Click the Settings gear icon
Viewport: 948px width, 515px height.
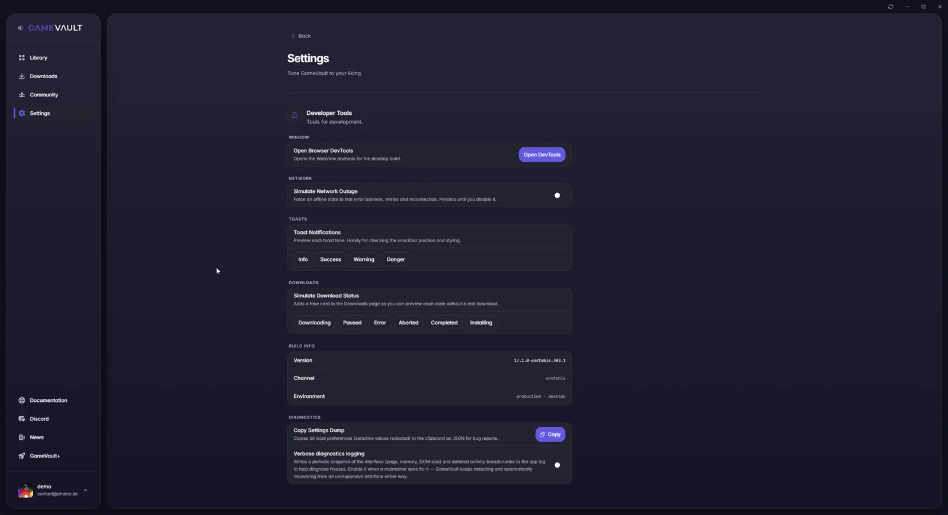[22, 113]
